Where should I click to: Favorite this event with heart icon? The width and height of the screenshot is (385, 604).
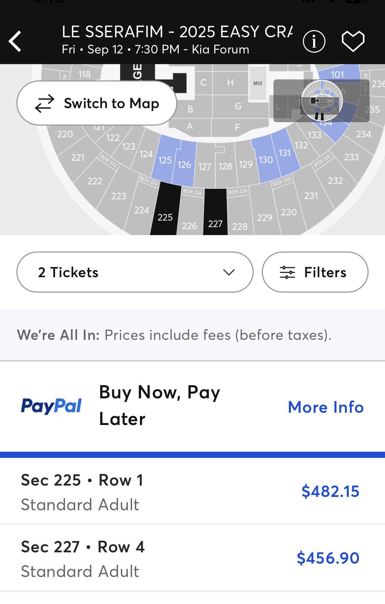pos(353,41)
